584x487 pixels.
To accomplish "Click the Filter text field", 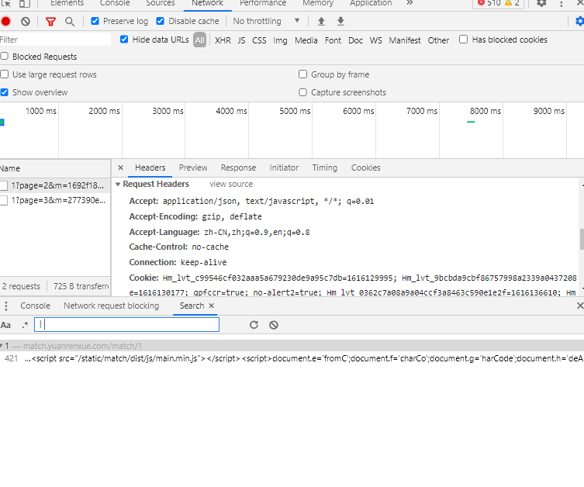I will [x=55, y=40].
